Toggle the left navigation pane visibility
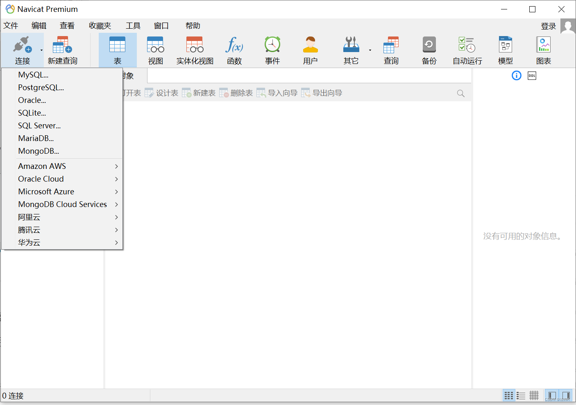Viewport: 576px width, 405px height. pos(552,396)
